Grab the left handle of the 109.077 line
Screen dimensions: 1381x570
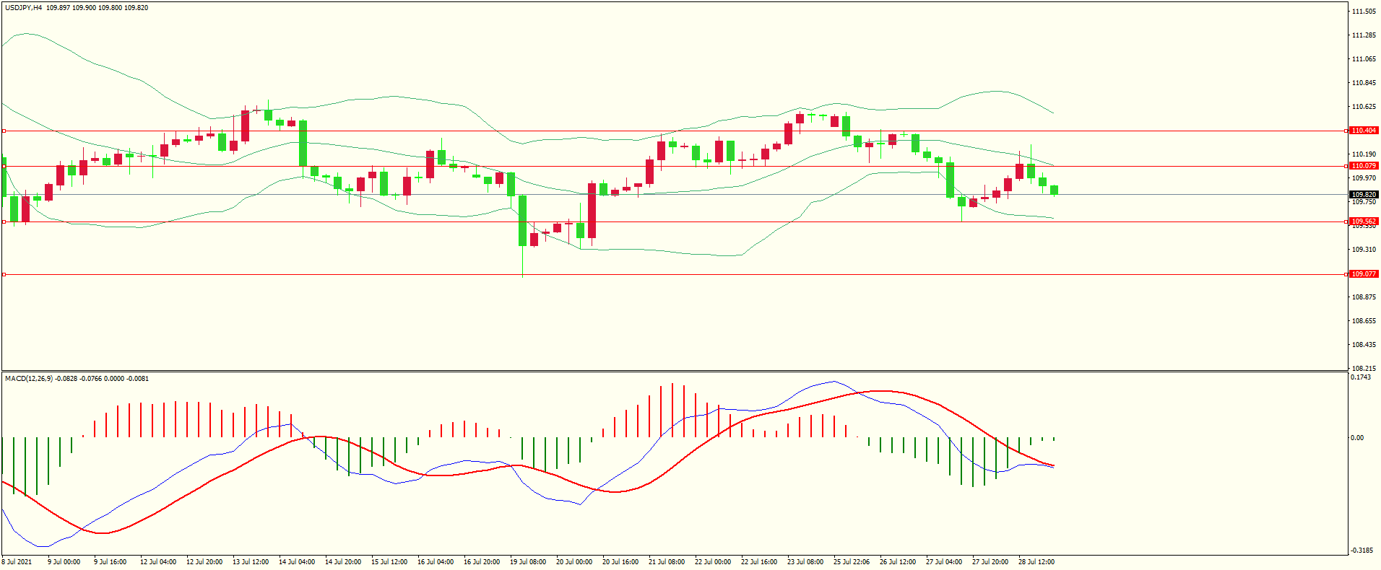pos(4,274)
